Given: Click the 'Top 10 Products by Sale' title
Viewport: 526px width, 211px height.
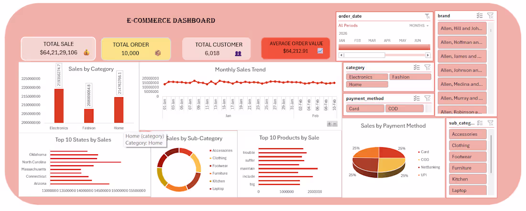Looking at the screenshot, I should point(289,138).
